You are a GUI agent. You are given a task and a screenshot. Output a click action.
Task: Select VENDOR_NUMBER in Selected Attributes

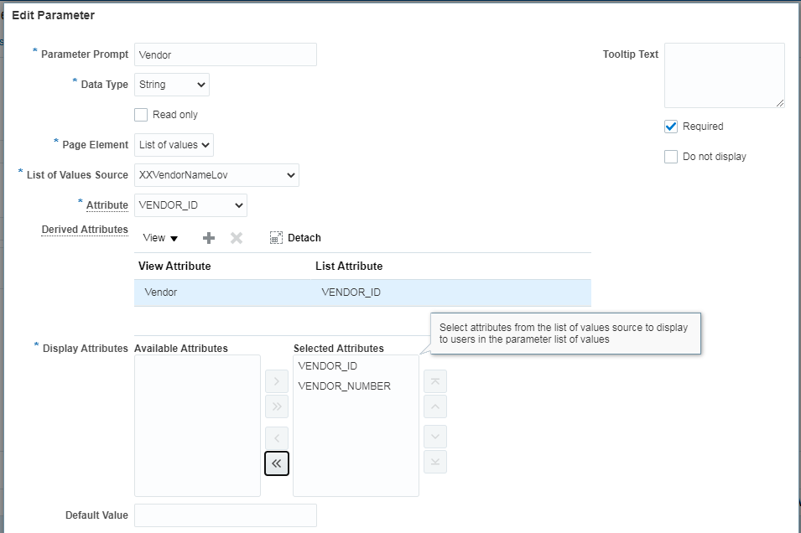click(x=344, y=386)
